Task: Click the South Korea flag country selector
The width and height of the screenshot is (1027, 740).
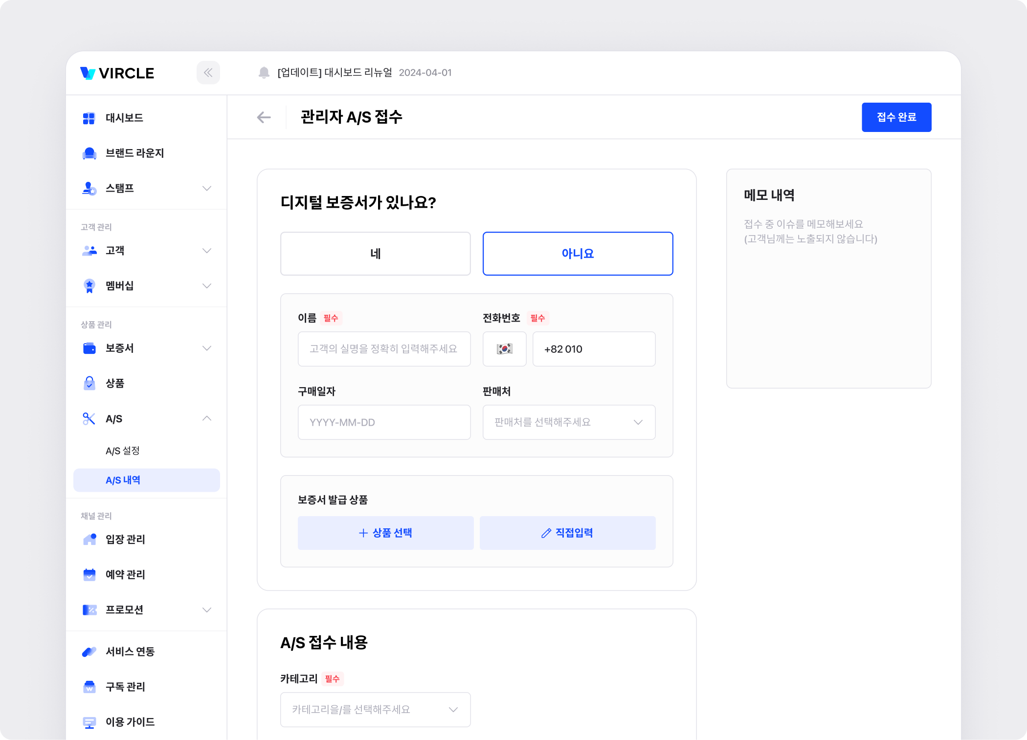Action: point(504,349)
